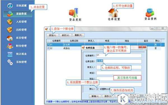
Task: Select 库存管理 menu label
Action: tap(21, 38)
